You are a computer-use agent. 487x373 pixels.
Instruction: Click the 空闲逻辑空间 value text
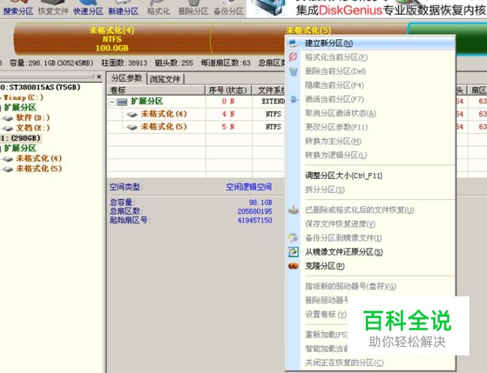click(248, 187)
